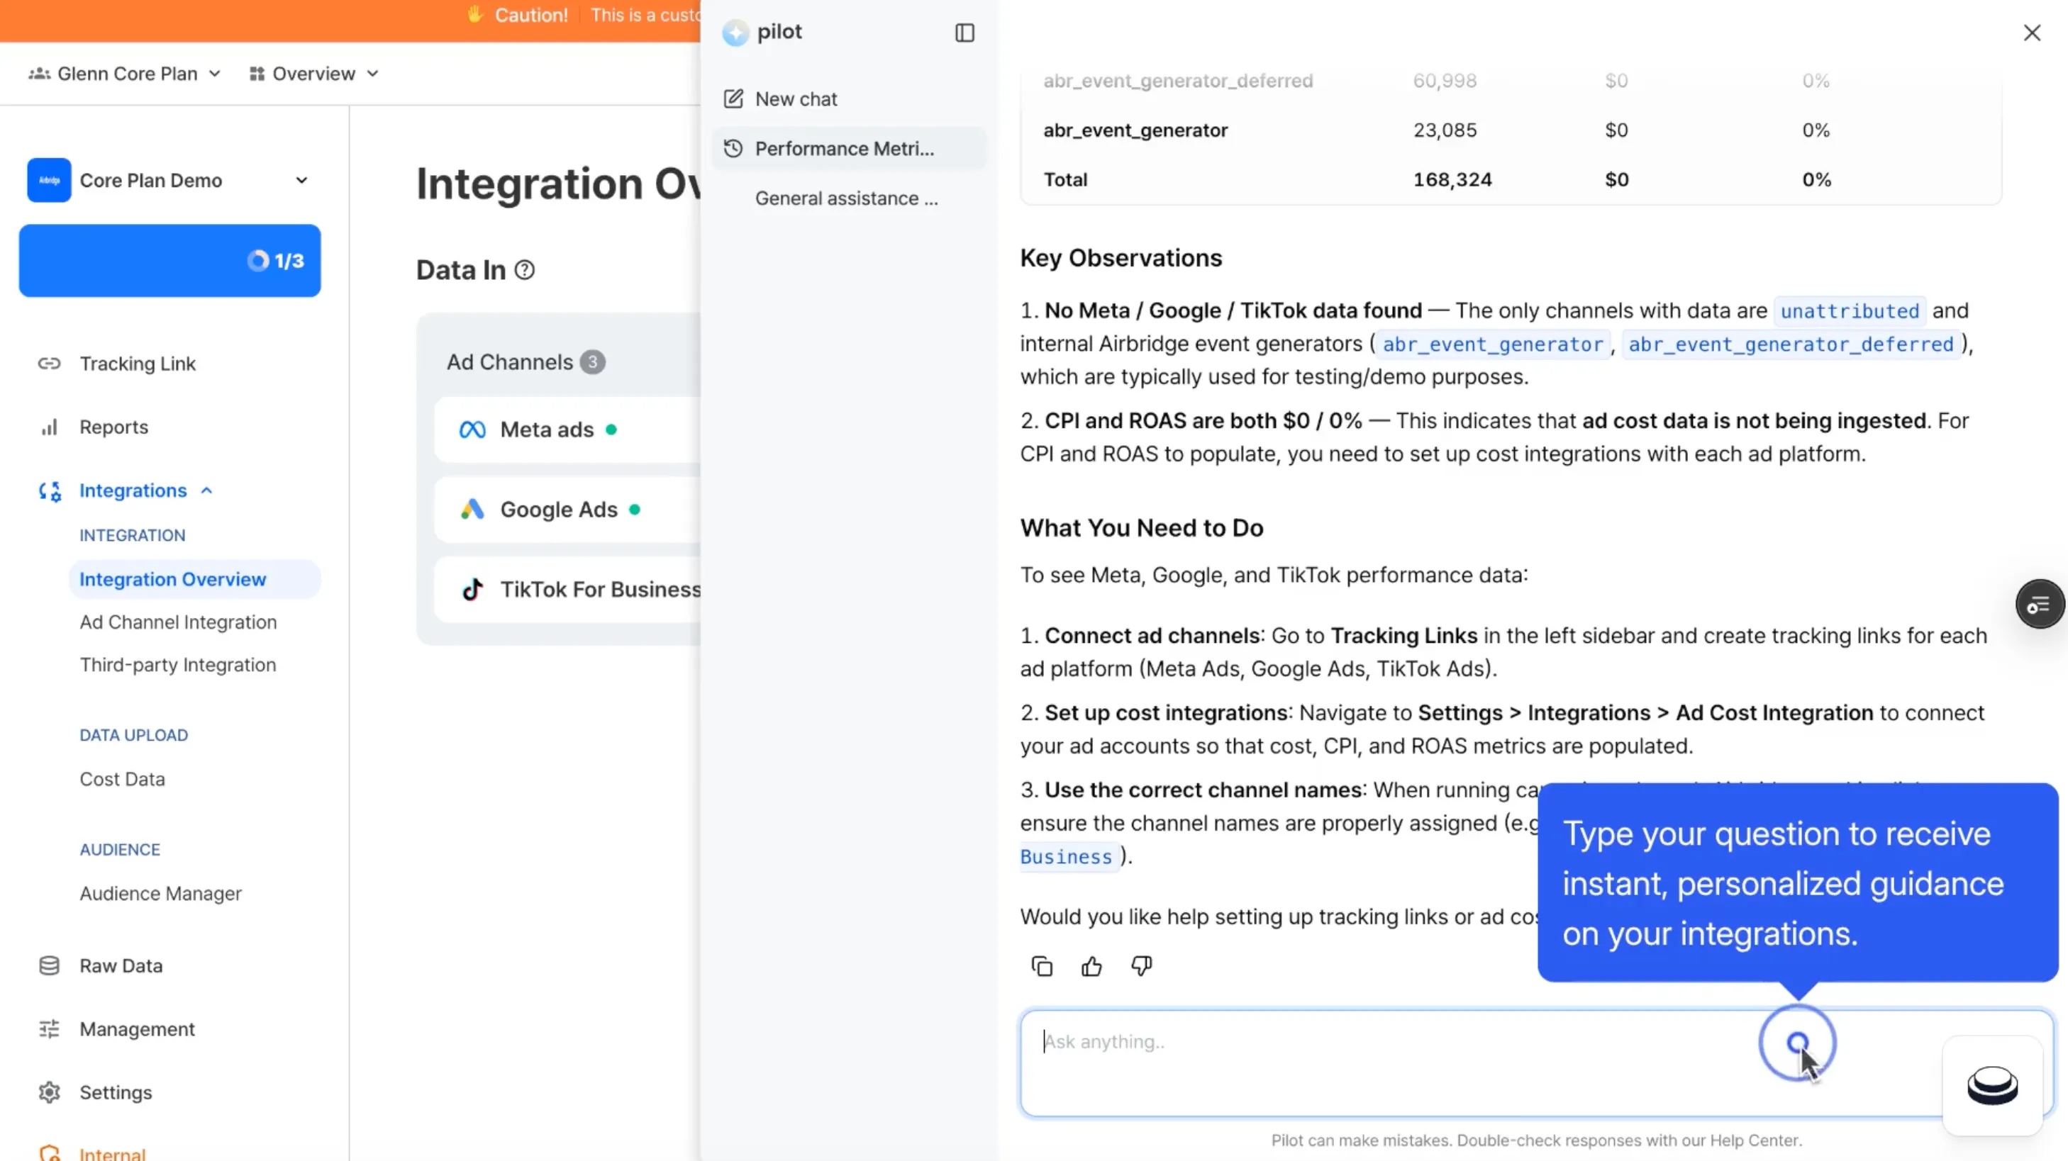Copy the Pilot response with copy icon
This screenshot has width=2068, height=1161.
point(1041,966)
